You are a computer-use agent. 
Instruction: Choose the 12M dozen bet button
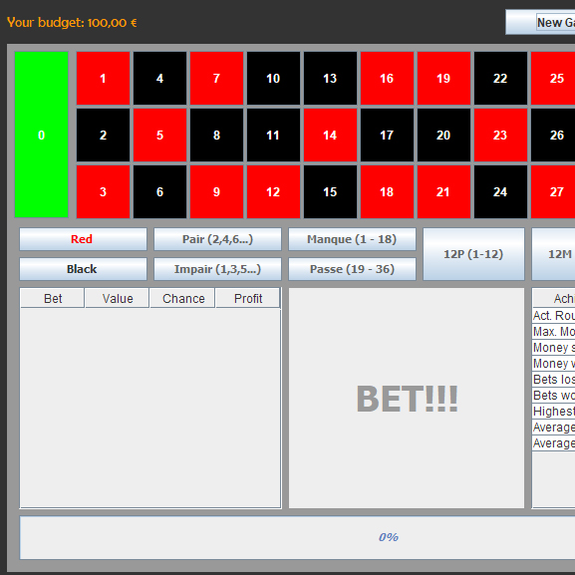pyautogui.click(x=554, y=254)
